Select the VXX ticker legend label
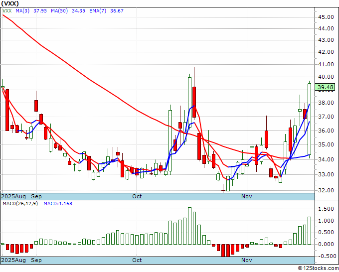 click(x=7, y=11)
